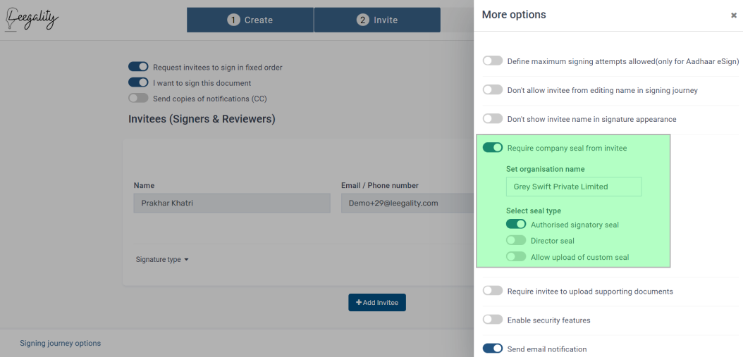Open the Create tab
The image size is (743, 357).
[x=250, y=20]
